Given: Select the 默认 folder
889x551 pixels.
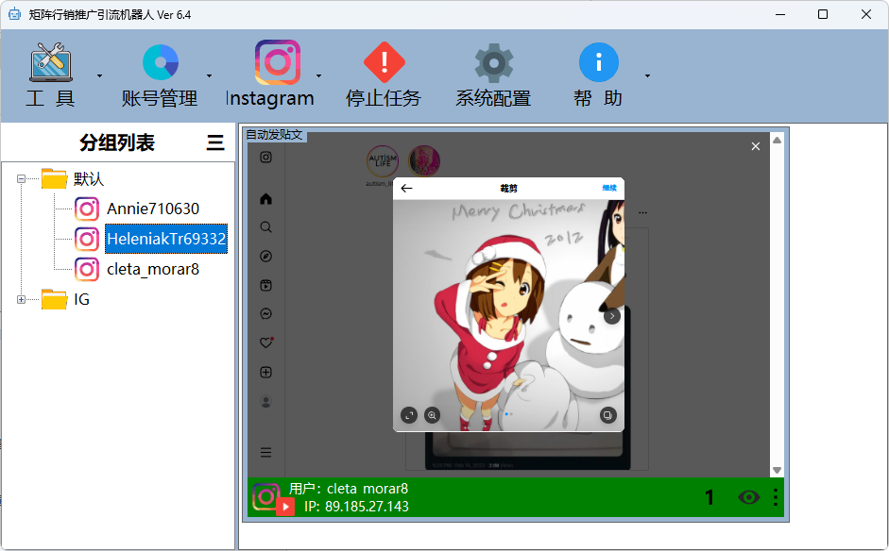Looking at the screenshot, I should coord(55,179).
